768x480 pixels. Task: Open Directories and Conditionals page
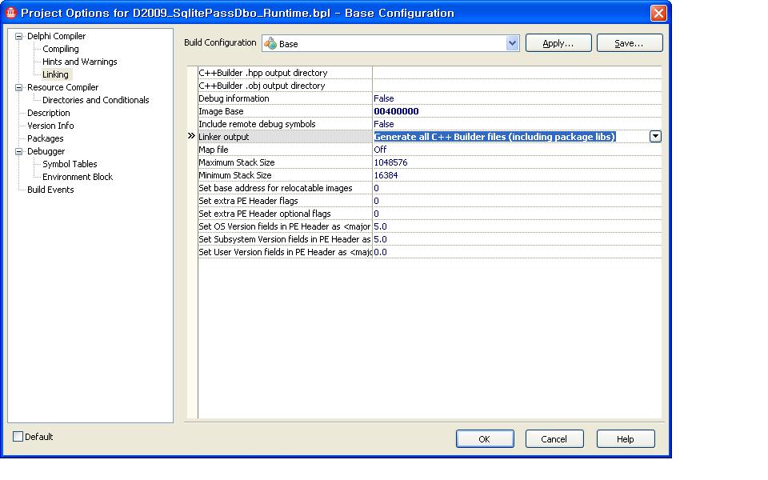coord(95,100)
